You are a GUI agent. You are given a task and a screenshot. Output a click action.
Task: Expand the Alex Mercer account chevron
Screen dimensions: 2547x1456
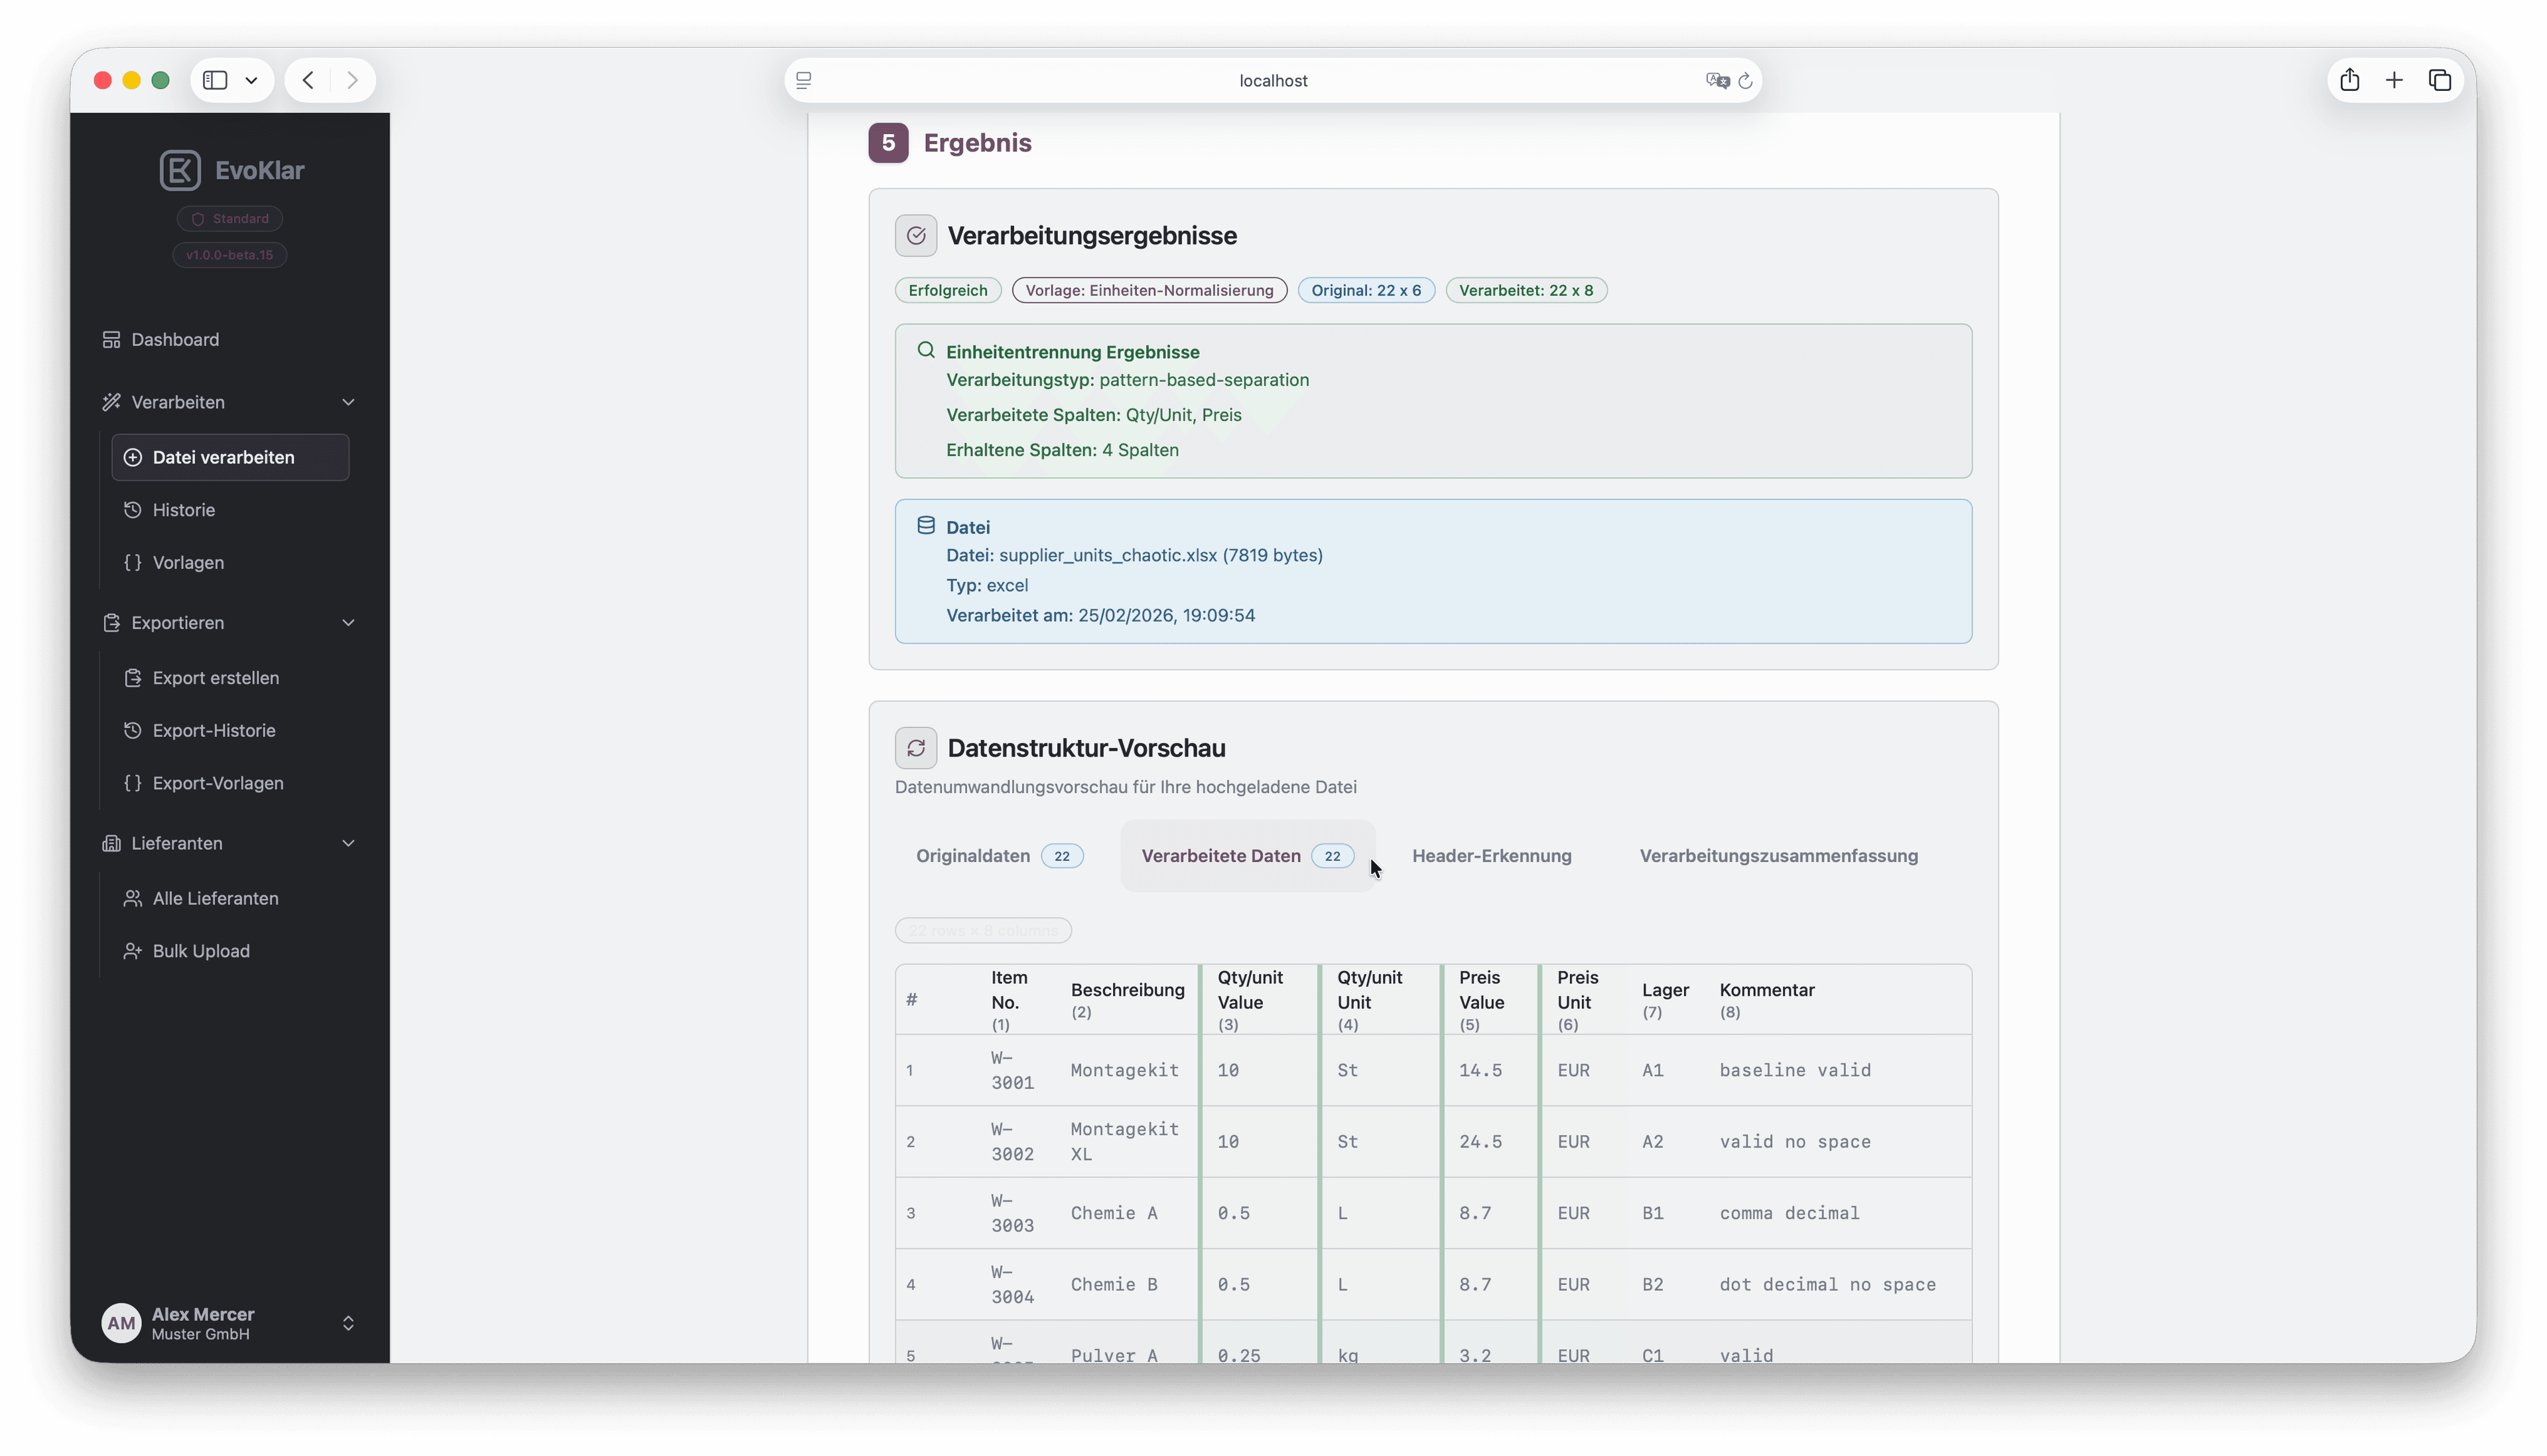[348, 1323]
